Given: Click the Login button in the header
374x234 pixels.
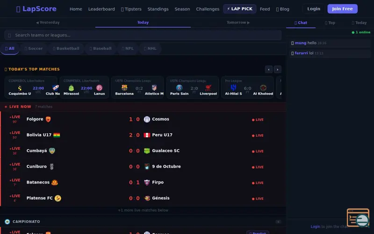Looking at the screenshot, I should [x=313, y=9].
